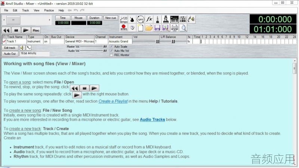This screenshot has height=168, width=299.
Task: Open Track 1 Device 'General MIDI' cell
Action: (79, 41)
